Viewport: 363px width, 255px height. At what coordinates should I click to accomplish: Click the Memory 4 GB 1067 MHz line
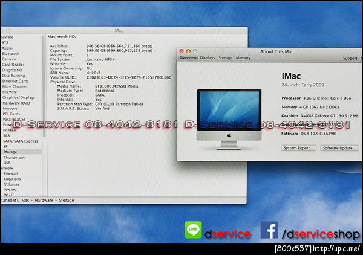click(310, 107)
